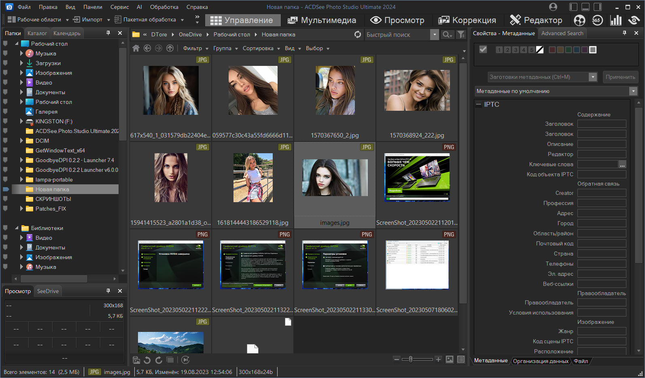
Task: Start slideshow from bottom toolbar play icon
Action: point(185,360)
